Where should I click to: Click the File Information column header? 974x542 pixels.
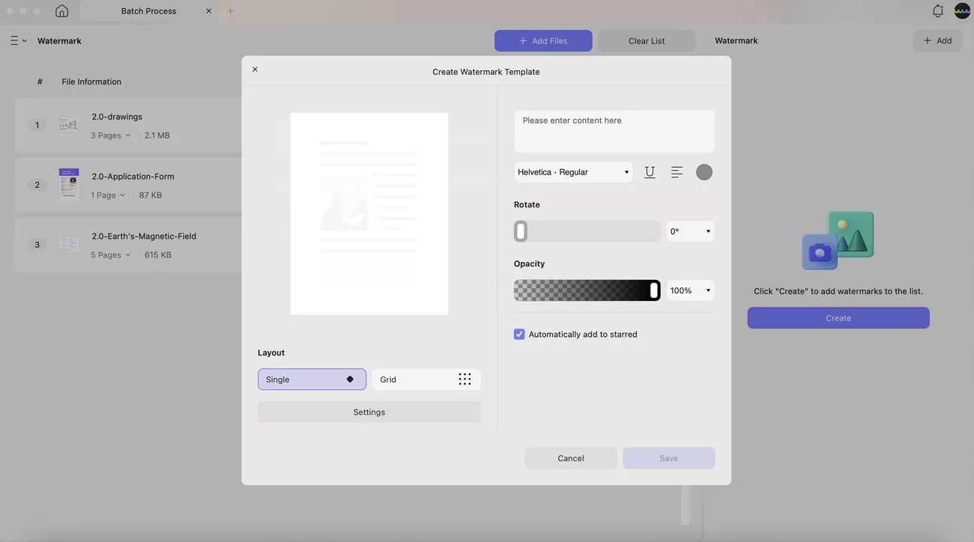(x=91, y=82)
